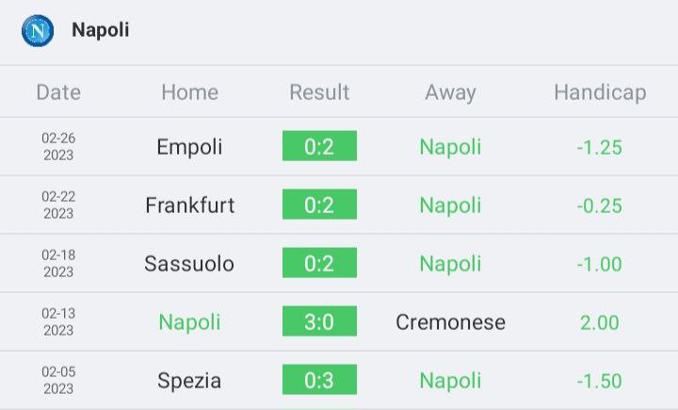
Task: Open the Spezia team link
Action: [189, 381]
